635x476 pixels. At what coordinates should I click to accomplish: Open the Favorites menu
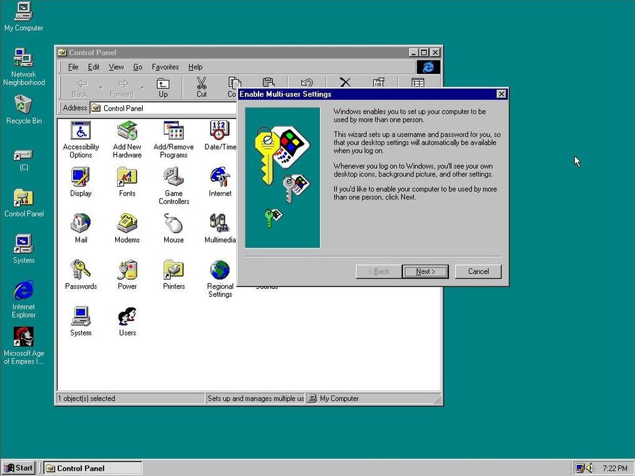pos(165,67)
